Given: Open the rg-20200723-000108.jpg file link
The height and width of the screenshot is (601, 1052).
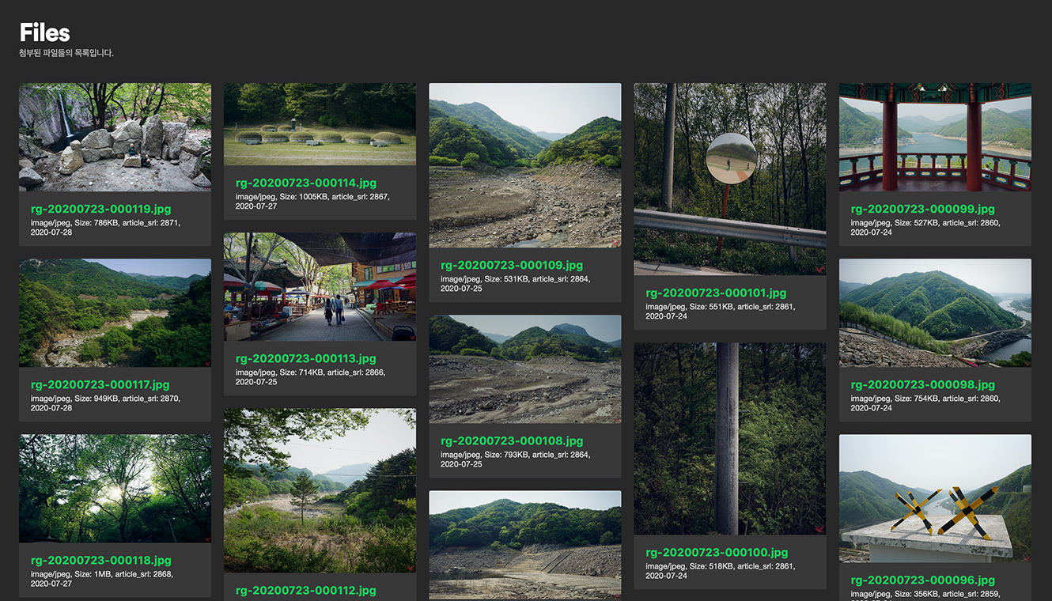Looking at the screenshot, I should tap(511, 441).
